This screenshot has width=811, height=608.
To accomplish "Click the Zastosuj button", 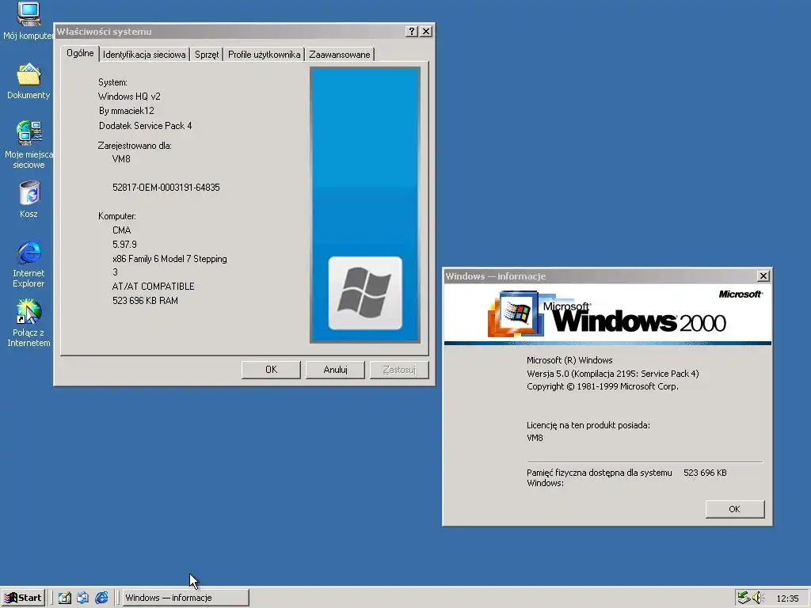I will tap(399, 370).
